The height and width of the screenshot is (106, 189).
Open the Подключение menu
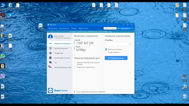(53, 28)
